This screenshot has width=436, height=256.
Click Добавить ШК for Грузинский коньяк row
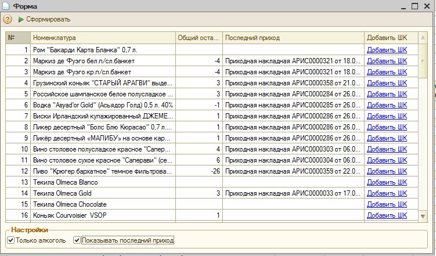[387, 83]
